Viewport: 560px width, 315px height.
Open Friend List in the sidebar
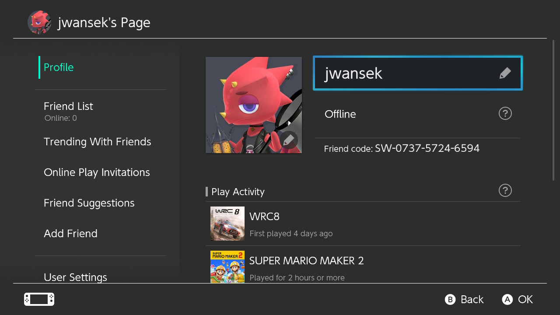[68, 106]
